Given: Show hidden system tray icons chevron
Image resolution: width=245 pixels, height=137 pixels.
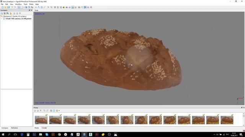Looking at the screenshot, I should (x=214, y=134).
